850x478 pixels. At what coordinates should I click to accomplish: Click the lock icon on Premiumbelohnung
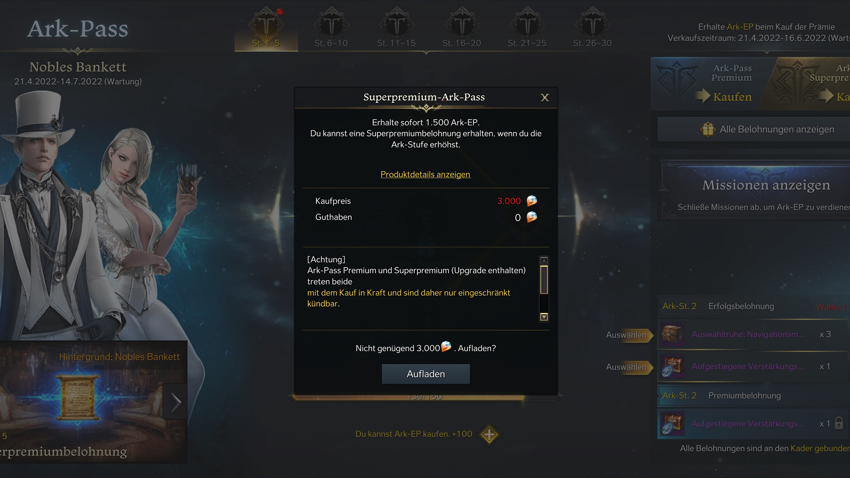pos(839,424)
